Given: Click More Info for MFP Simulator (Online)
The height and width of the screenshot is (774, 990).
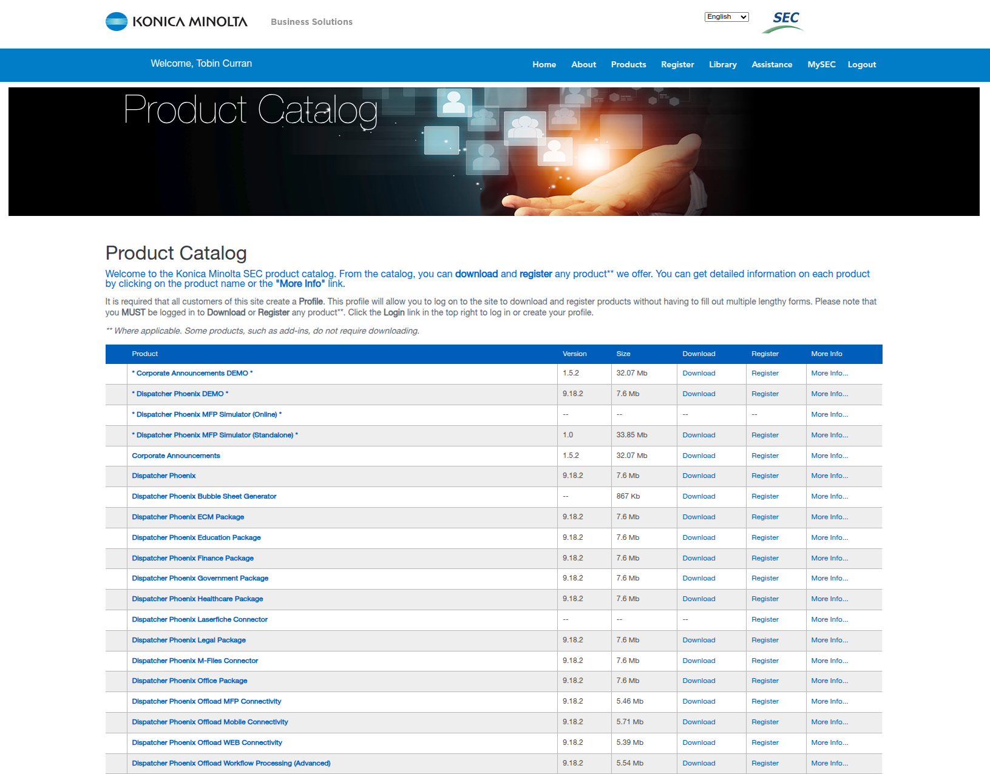Looking at the screenshot, I should point(829,415).
